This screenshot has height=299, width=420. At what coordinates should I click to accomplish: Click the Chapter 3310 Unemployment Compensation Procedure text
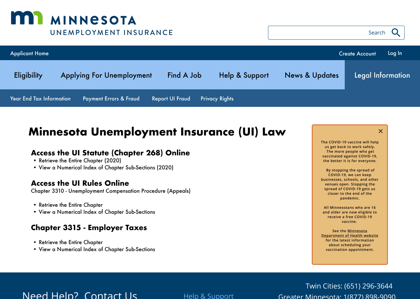tap(111, 191)
